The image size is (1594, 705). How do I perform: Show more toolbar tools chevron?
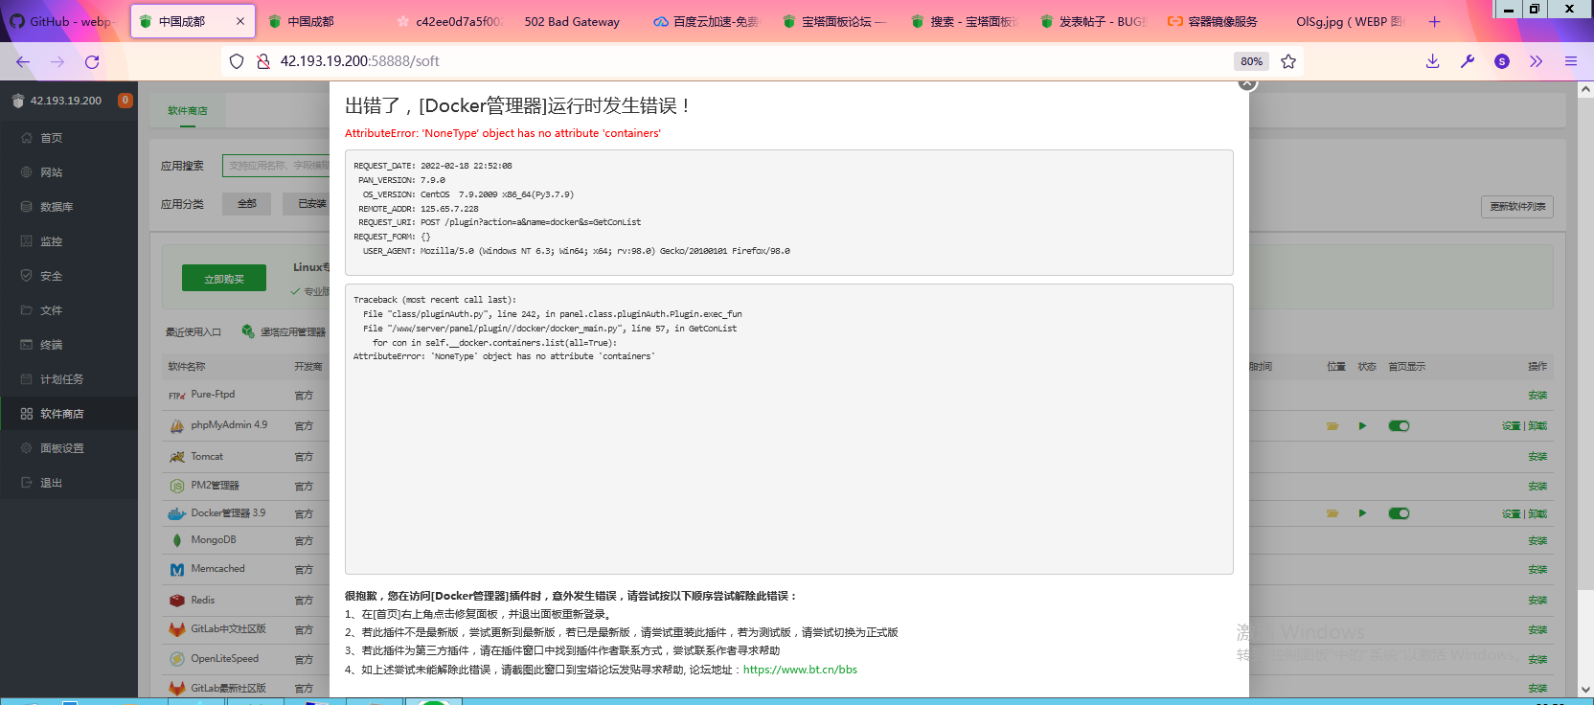pyautogui.click(x=1537, y=61)
